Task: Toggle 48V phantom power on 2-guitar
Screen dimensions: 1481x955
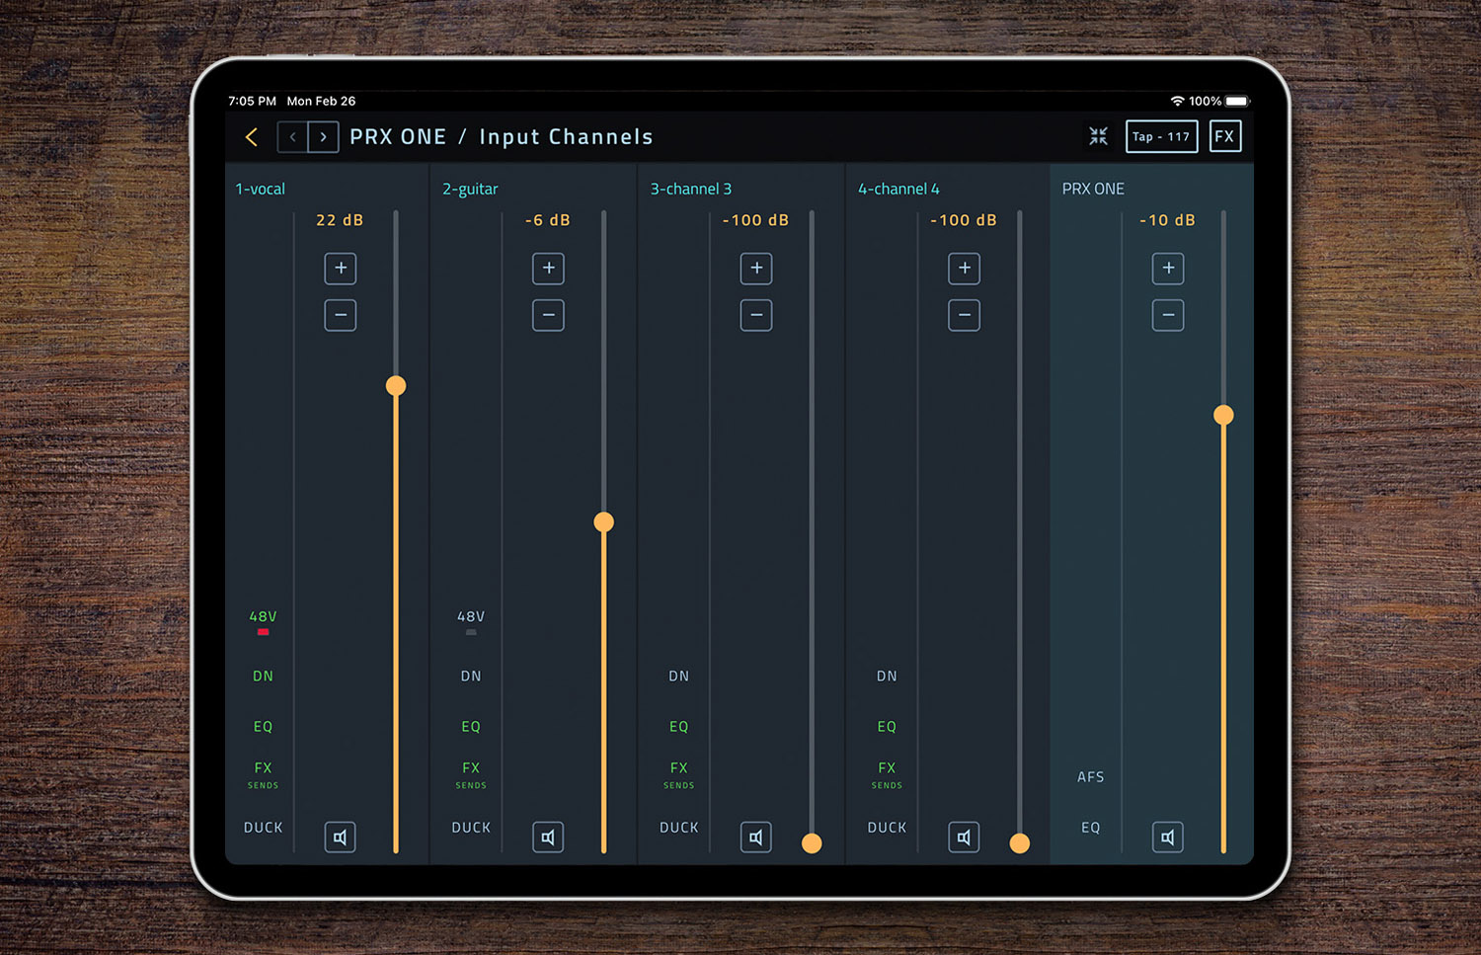Action: click(471, 621)
